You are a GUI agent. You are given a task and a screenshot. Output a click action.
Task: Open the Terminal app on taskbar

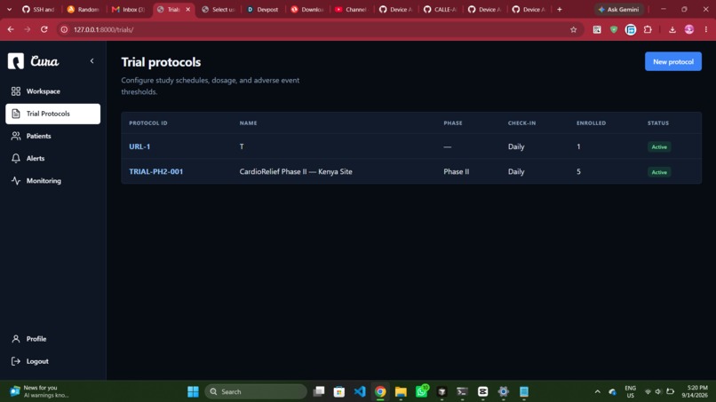tap(462, 391)
